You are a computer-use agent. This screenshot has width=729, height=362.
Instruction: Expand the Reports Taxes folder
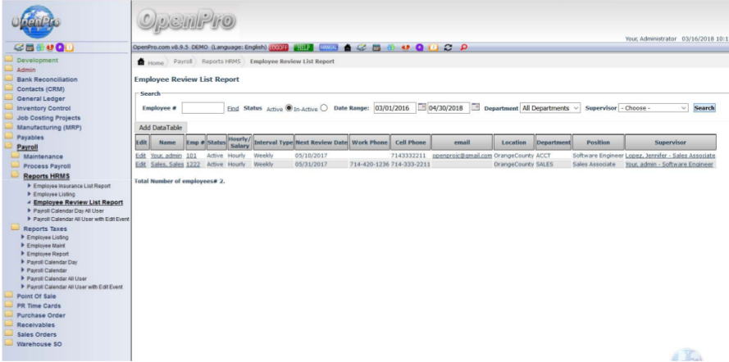click(45, 229)
